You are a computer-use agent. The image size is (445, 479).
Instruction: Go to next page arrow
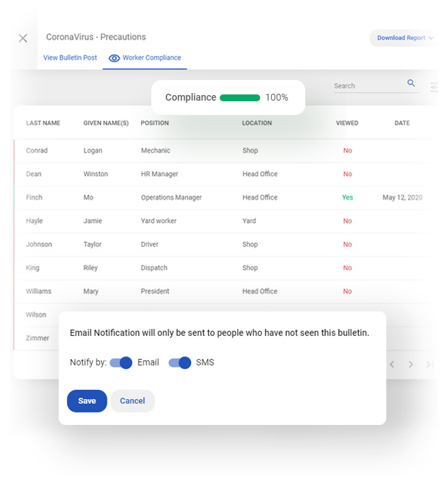pos(411,364)
